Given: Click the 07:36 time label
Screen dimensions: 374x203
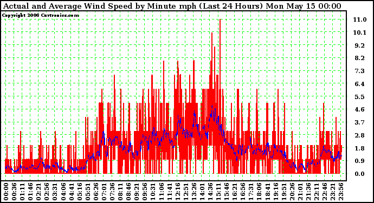Looking at the screenshot, I should (112, 192).
